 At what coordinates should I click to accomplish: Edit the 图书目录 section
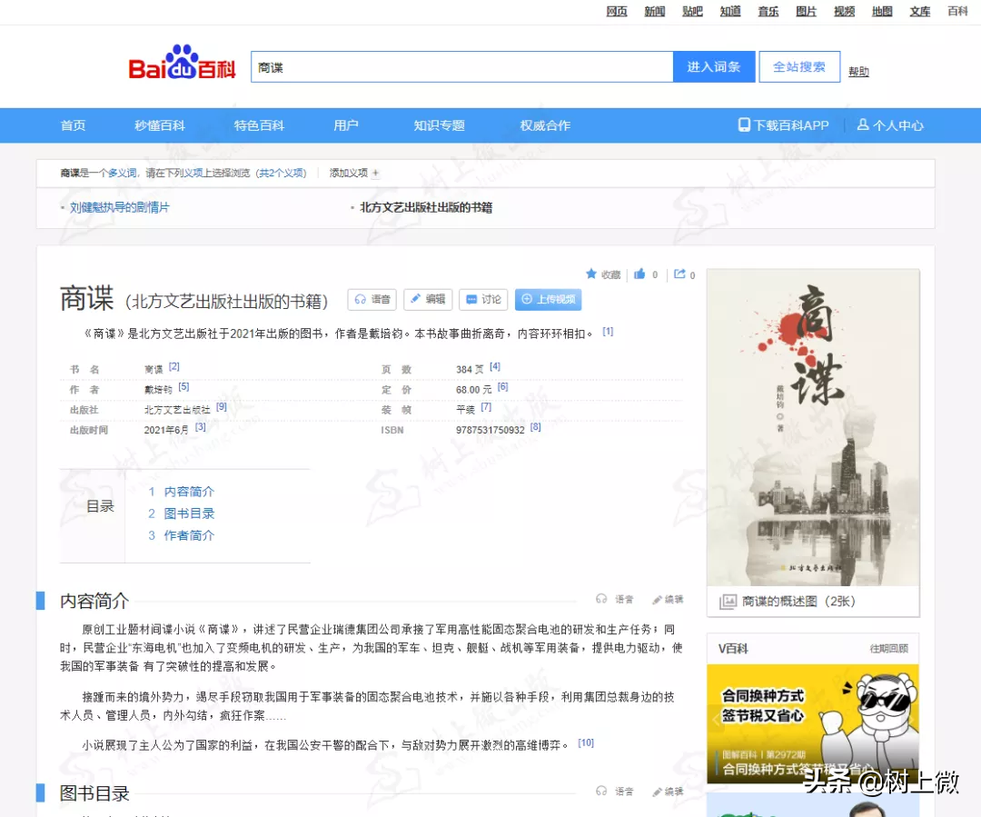[x=668, y=792]
